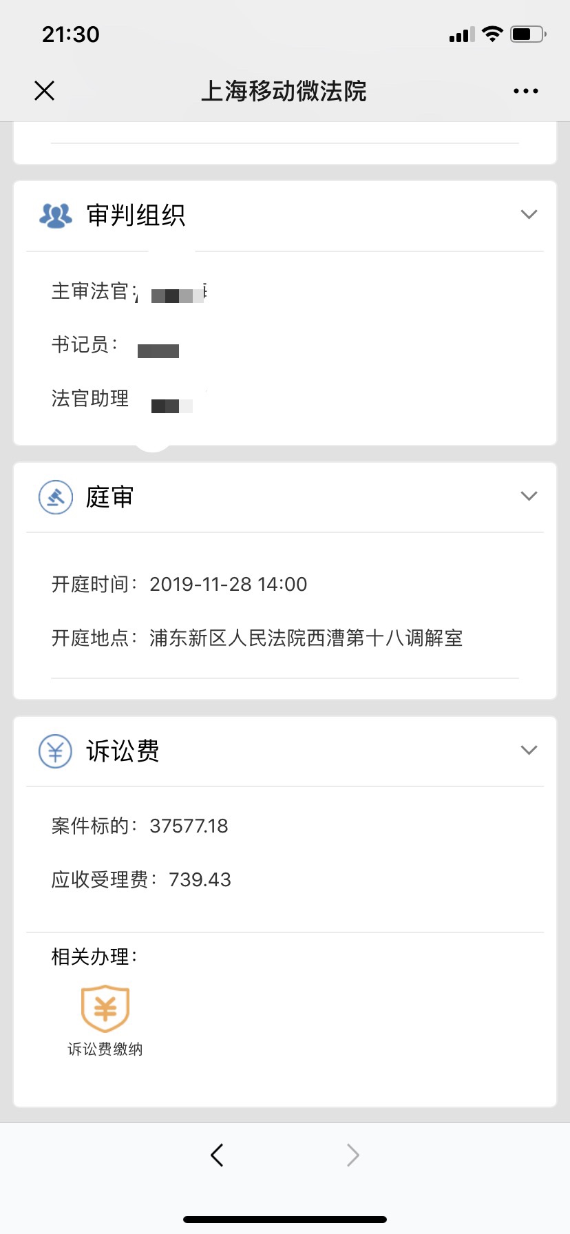Tap the 诉讼费 yen circle icon
This screenshot has width=570, height=1234.
pyautogui.click(x=56, y=751)
